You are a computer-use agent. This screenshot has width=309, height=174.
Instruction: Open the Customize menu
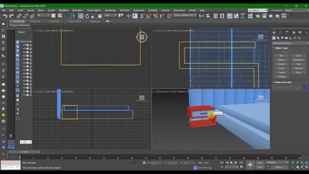[139, 10]
